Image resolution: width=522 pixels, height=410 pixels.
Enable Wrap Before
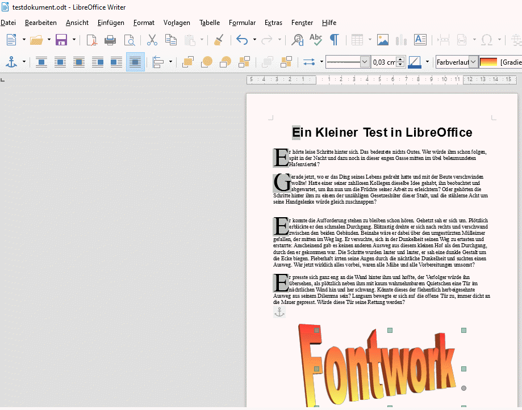[98, 62]
